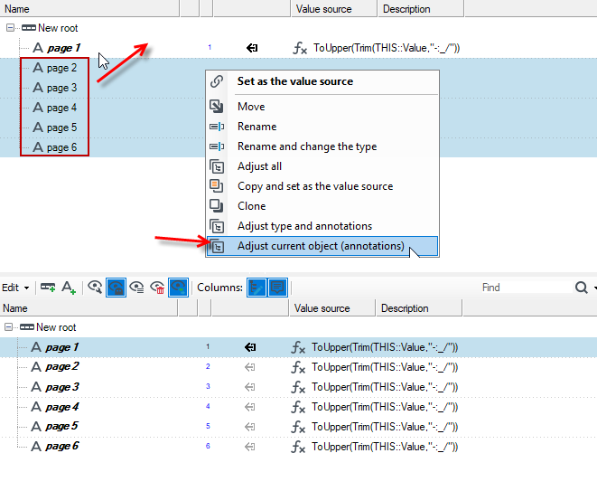Image resolution: width=597 pixels, height=491 pixels.
Task: Click the magnifier search icon
Action: pyautogui.click(x=582, y=288)
